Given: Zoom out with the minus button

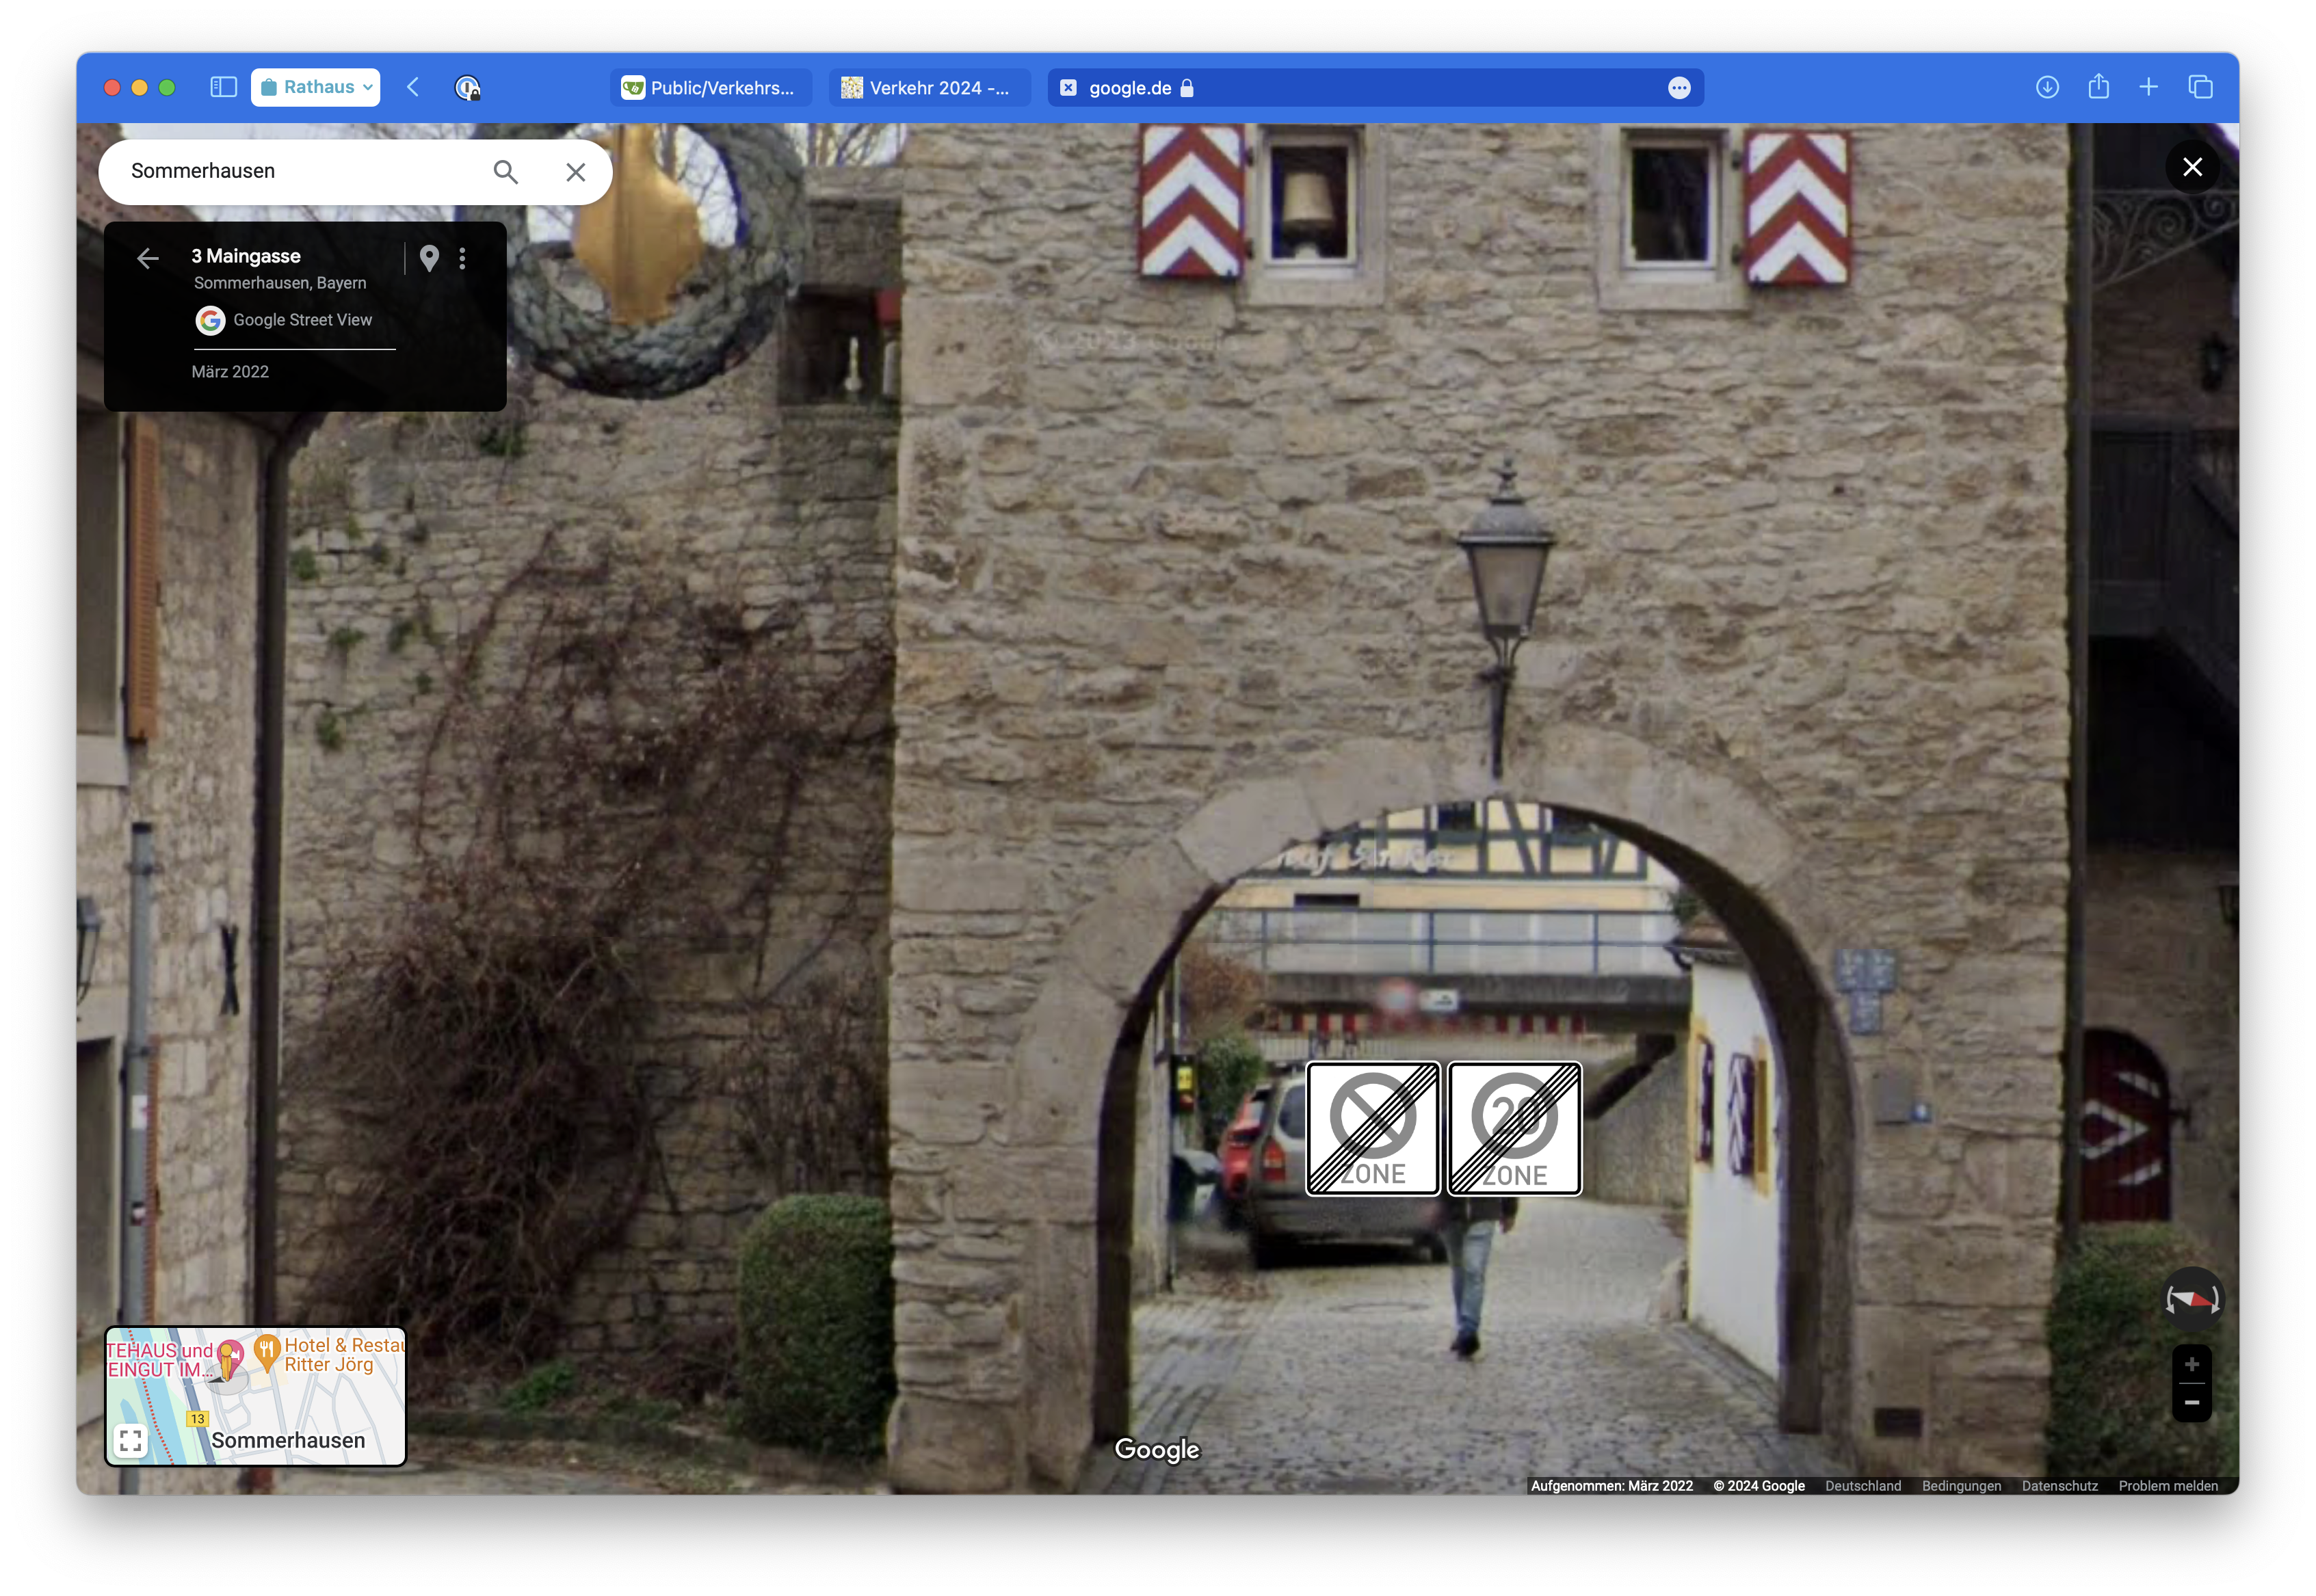Looking at the screenshot, I should click(x=2191, y=1402).
